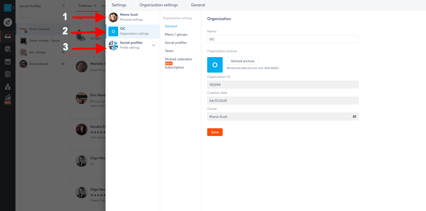Image resolution: width=426 pixels, height=211 pixels.
Task: Open the globe search monitoring icon
Action: point(8,48)
